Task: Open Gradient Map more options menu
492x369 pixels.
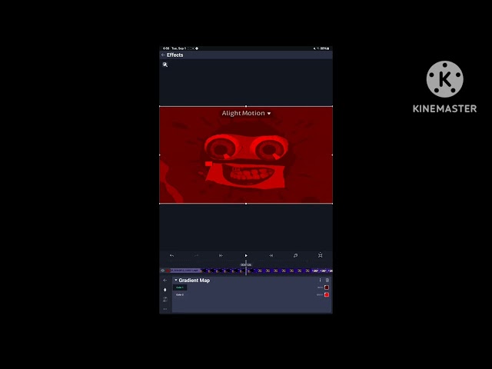Action: click(320, 280)
